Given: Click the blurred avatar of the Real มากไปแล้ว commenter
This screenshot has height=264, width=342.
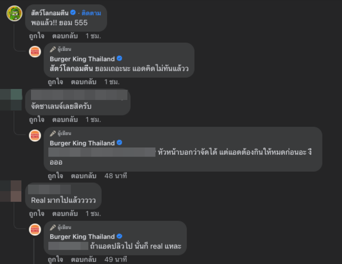Looking at the screenshot, I should pos(11,191).
